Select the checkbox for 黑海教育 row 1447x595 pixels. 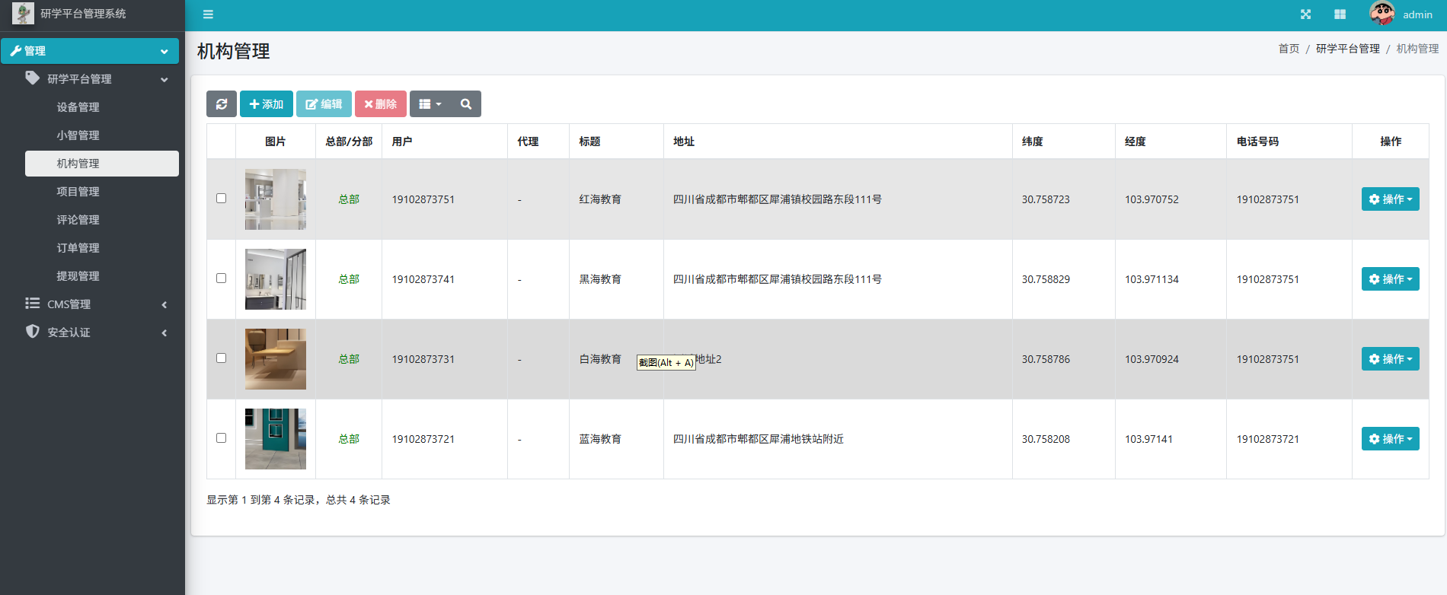pyautogui.click(x=221, y=278)
